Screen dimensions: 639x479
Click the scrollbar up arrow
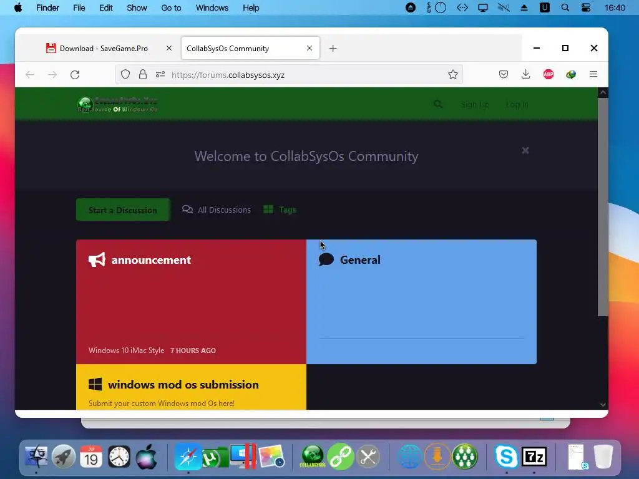point(603,92)
